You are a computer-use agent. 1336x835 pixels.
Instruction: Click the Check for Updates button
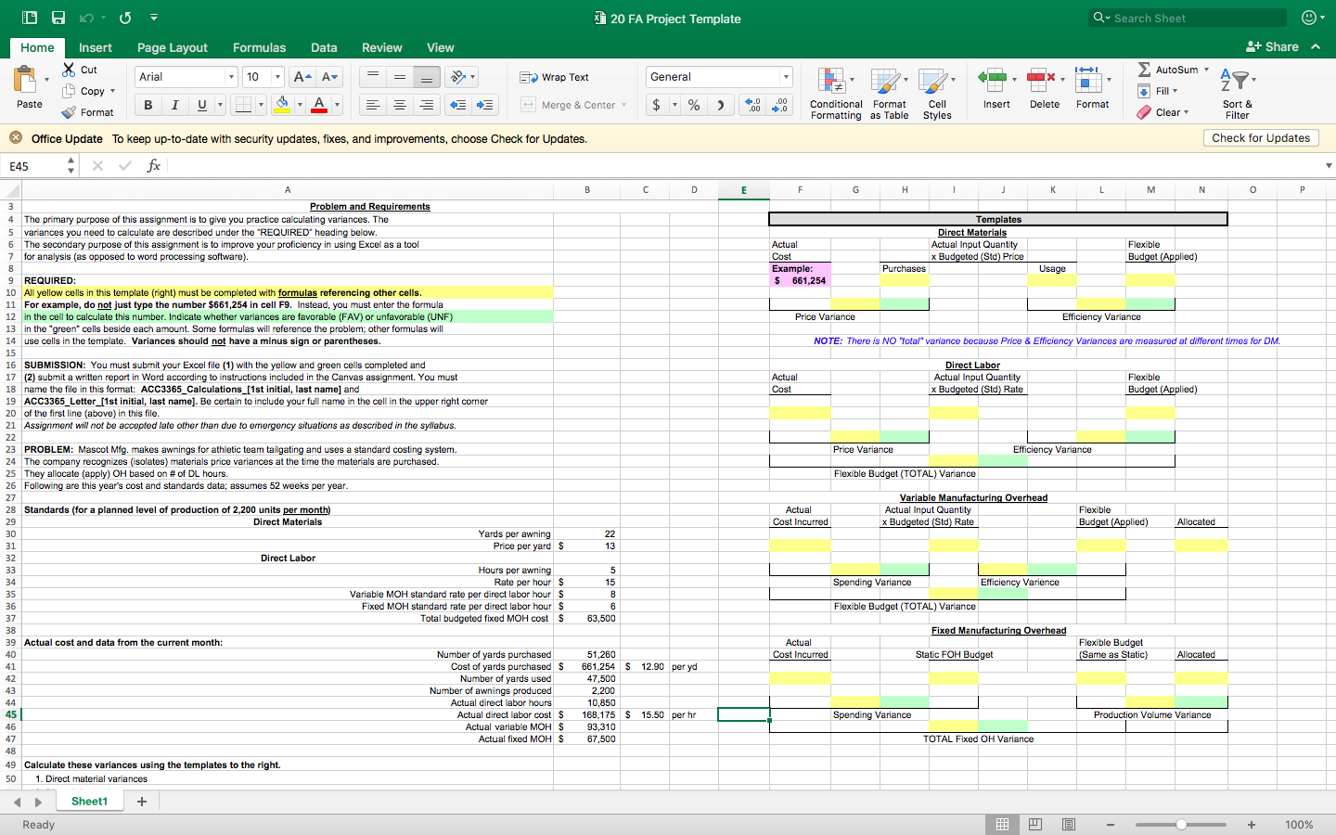click(1261, 137)
